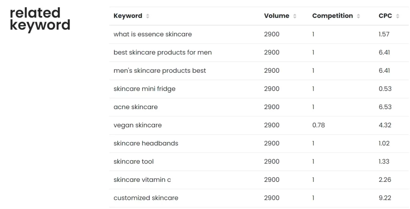Click the Volume column header text

tap(277, 16)
